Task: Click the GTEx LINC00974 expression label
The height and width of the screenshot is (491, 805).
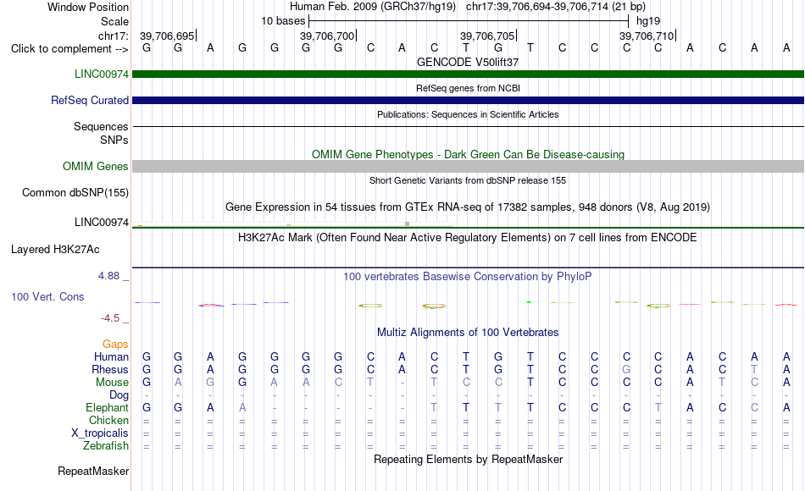Action: [x=101, y=222]
